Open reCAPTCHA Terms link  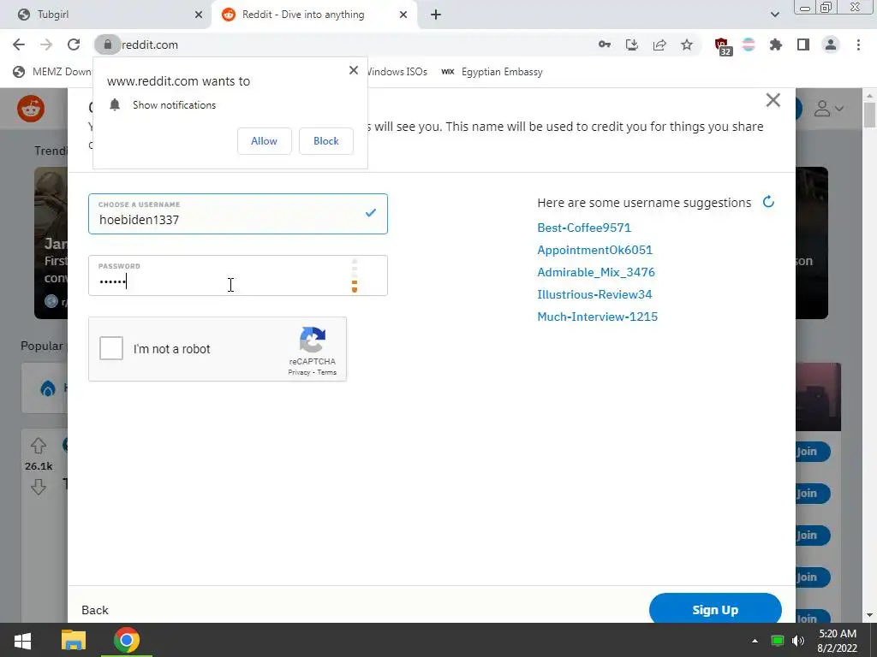click(327, 372)
